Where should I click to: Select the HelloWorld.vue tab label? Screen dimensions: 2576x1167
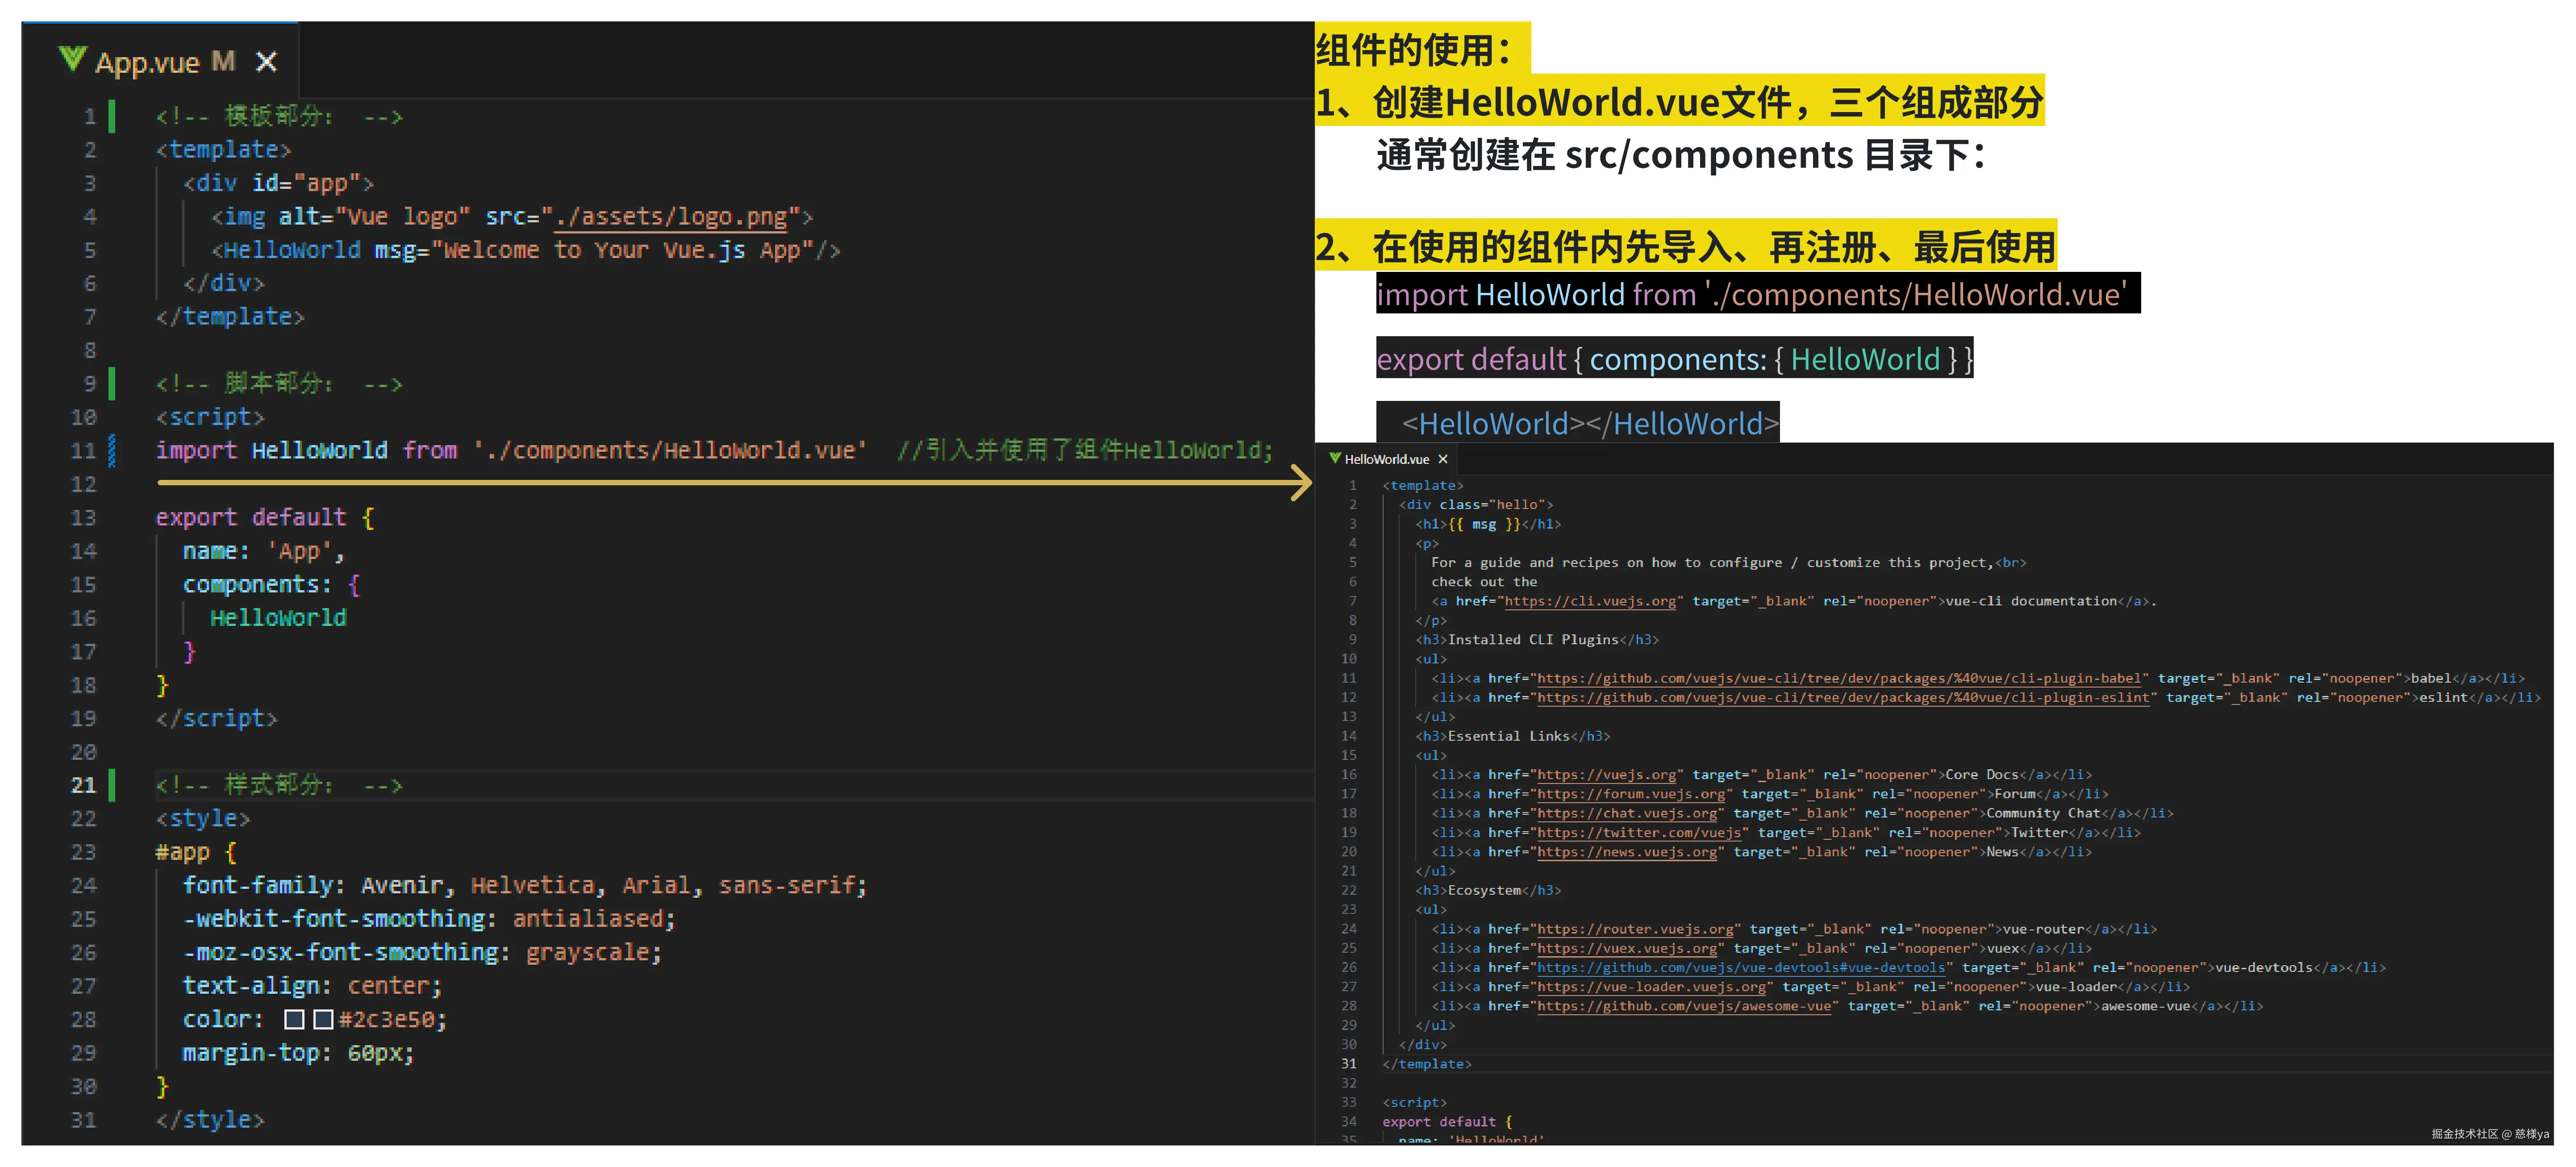coord(1386,459)
